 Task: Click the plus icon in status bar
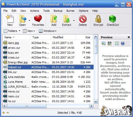pos(4,113)
